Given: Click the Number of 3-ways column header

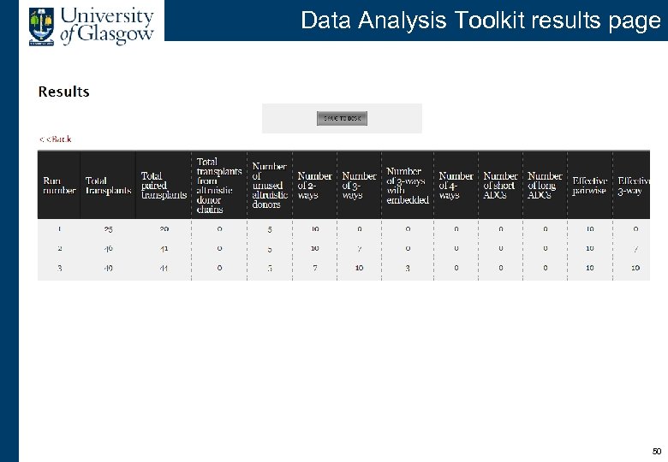Looking at the screenshot, I should [359, 186].
